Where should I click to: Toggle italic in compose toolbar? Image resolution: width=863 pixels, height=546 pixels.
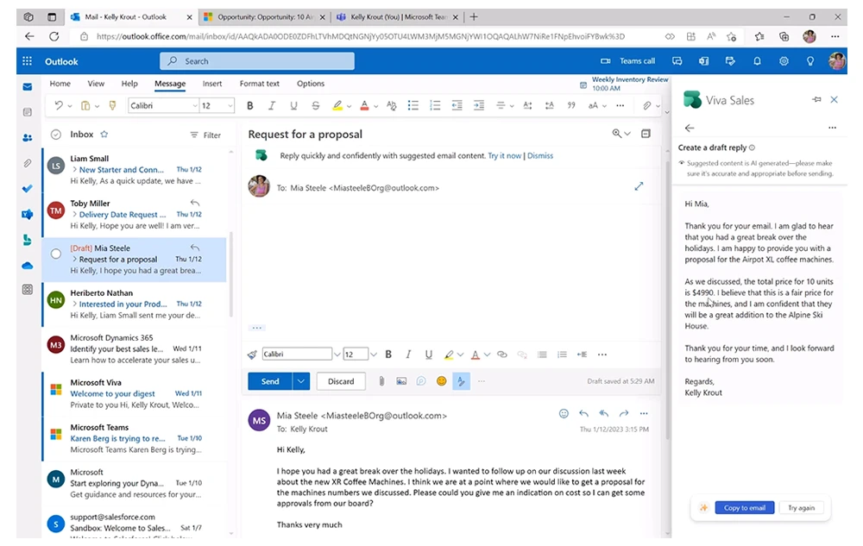pyautogui.click(x=408, y=355)
